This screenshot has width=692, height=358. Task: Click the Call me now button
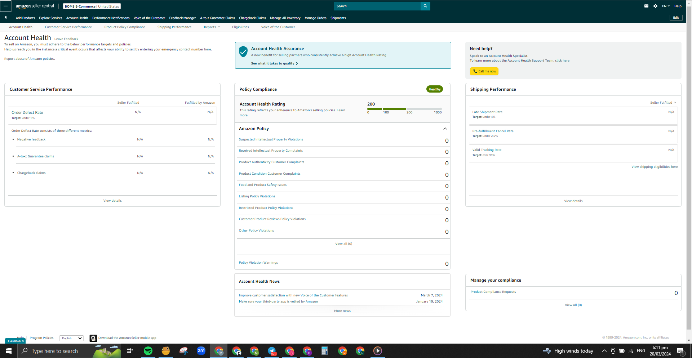(484, 71)
